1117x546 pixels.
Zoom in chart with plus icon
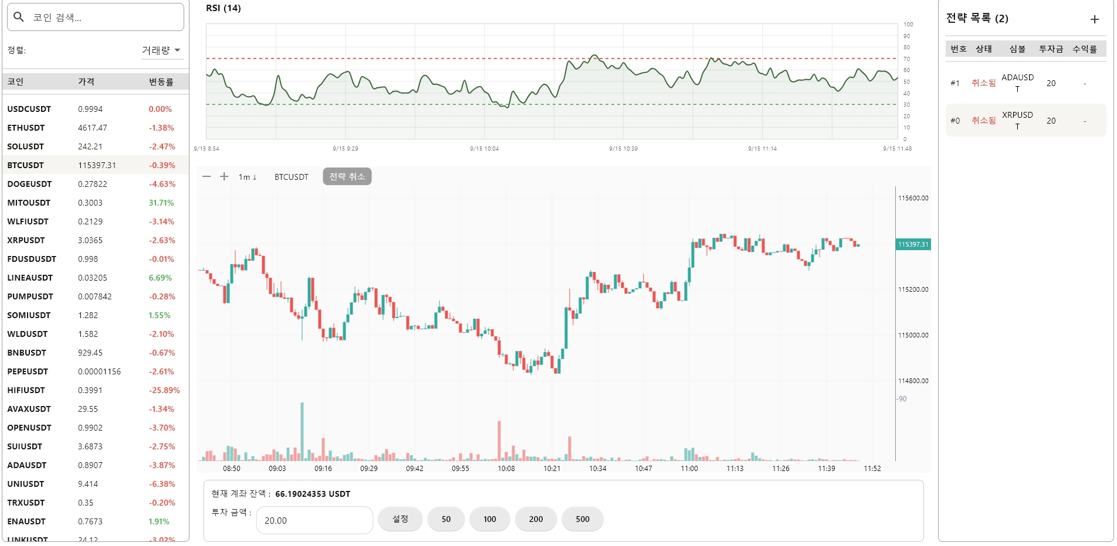[x=224, y=176]
